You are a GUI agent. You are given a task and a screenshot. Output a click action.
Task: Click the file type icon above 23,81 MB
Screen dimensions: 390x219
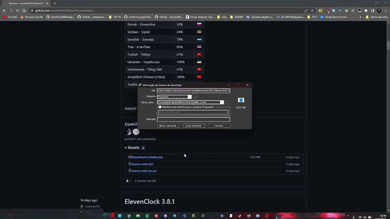coord(241,100)
